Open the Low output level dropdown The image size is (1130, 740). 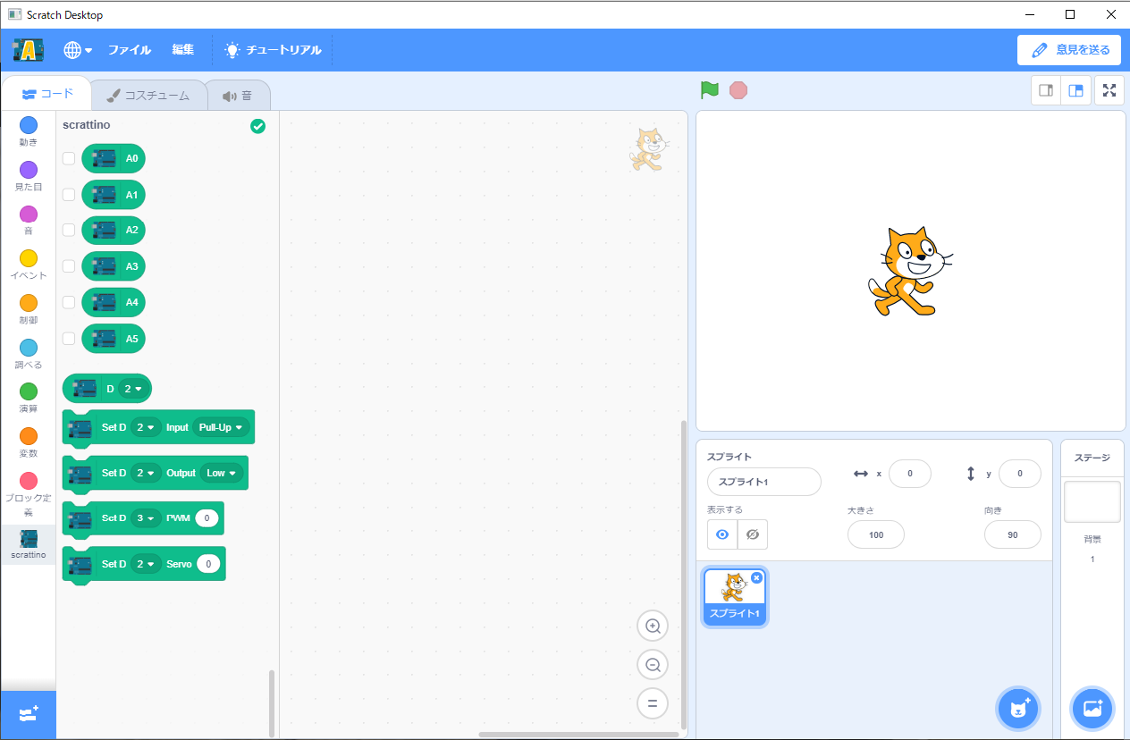(x=222, y=473)
